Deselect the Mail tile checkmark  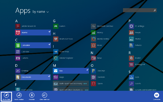[87, 70]
